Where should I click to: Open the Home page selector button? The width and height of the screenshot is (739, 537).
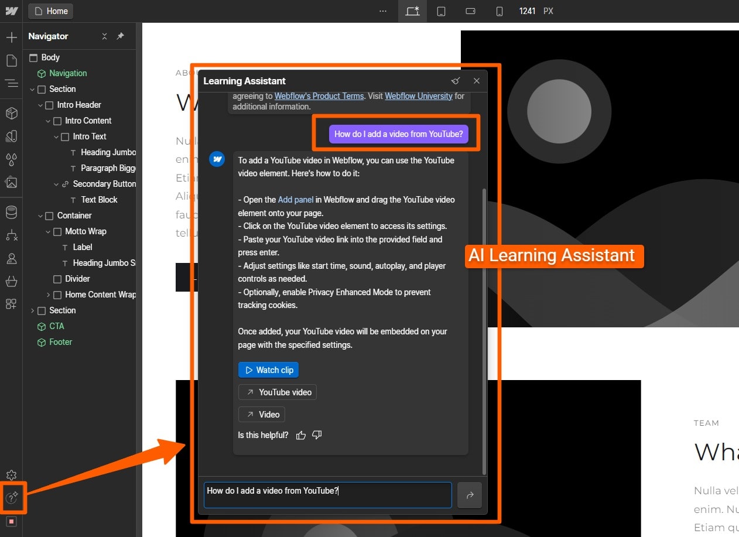(51, 11)
